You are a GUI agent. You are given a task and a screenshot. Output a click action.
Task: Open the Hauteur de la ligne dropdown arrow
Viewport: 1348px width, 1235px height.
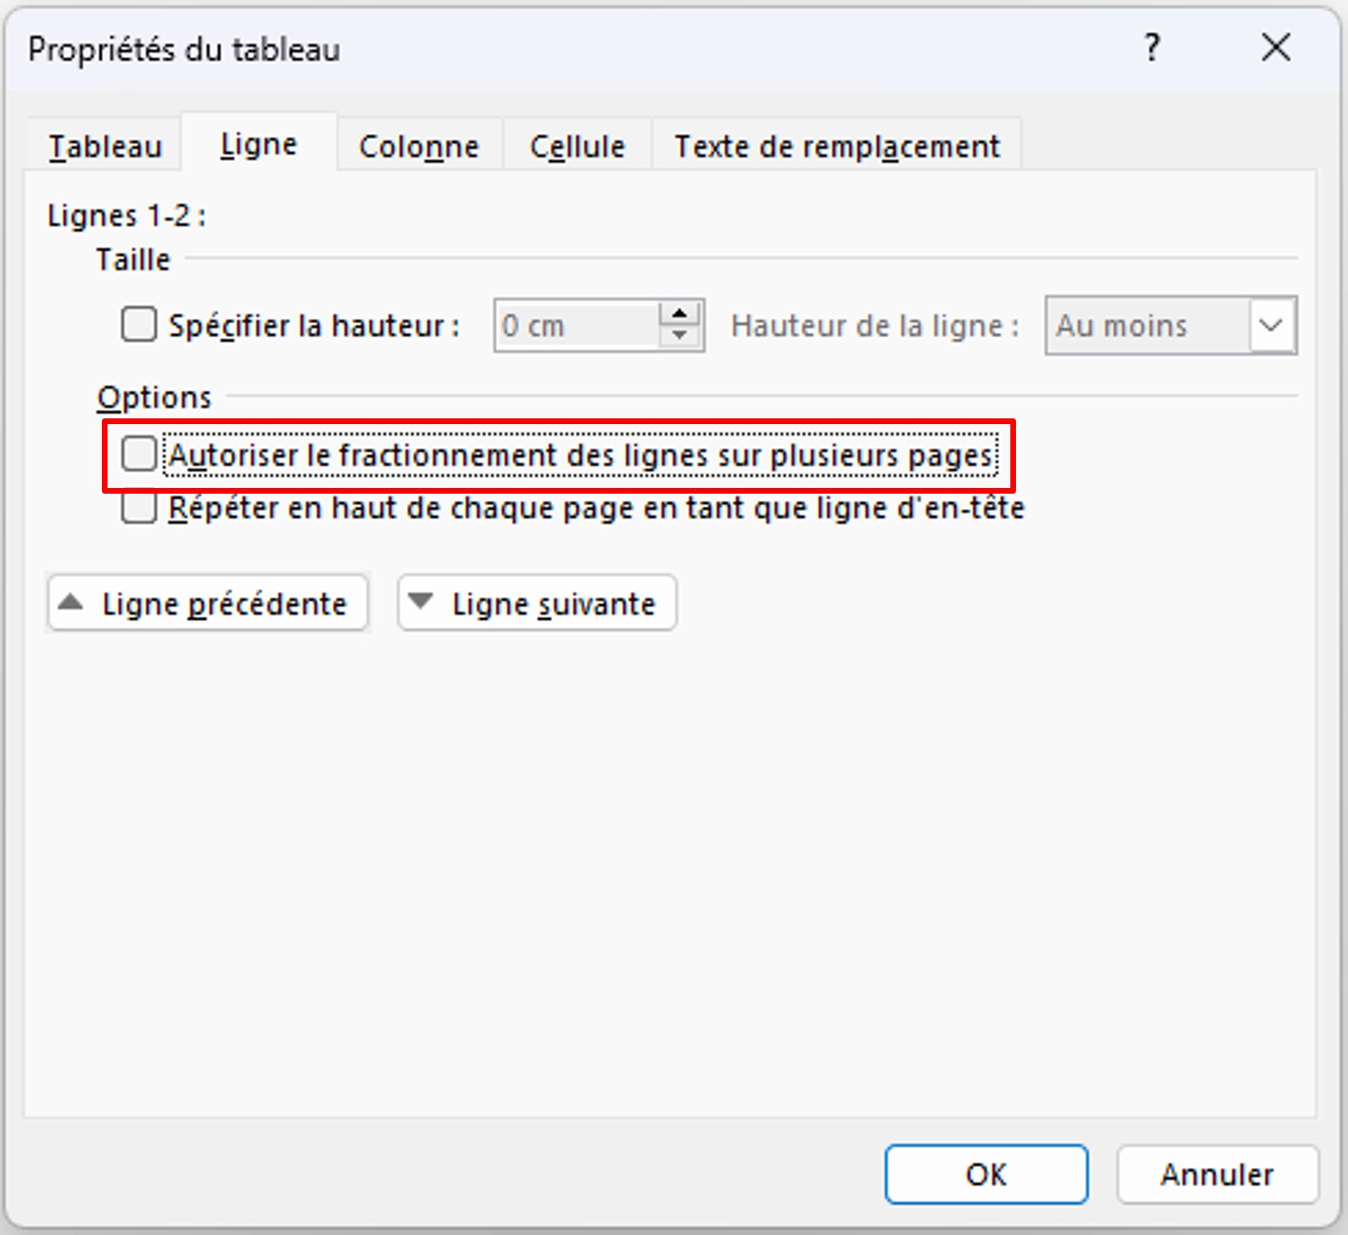click(1271, 325)
